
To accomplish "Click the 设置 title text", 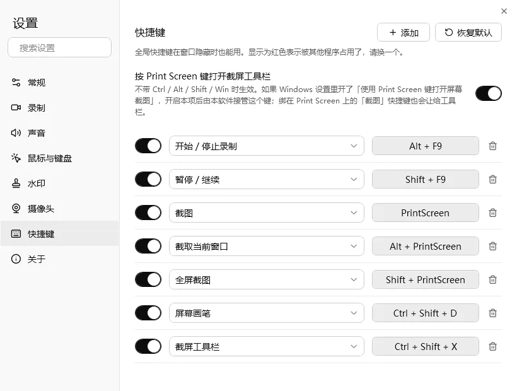I will pyautogui.click(x=25, y=23).
